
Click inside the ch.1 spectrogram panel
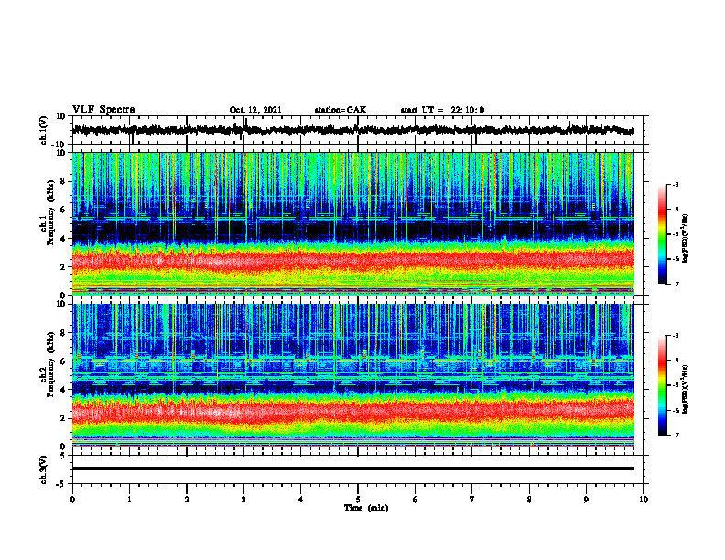point(352,223)
